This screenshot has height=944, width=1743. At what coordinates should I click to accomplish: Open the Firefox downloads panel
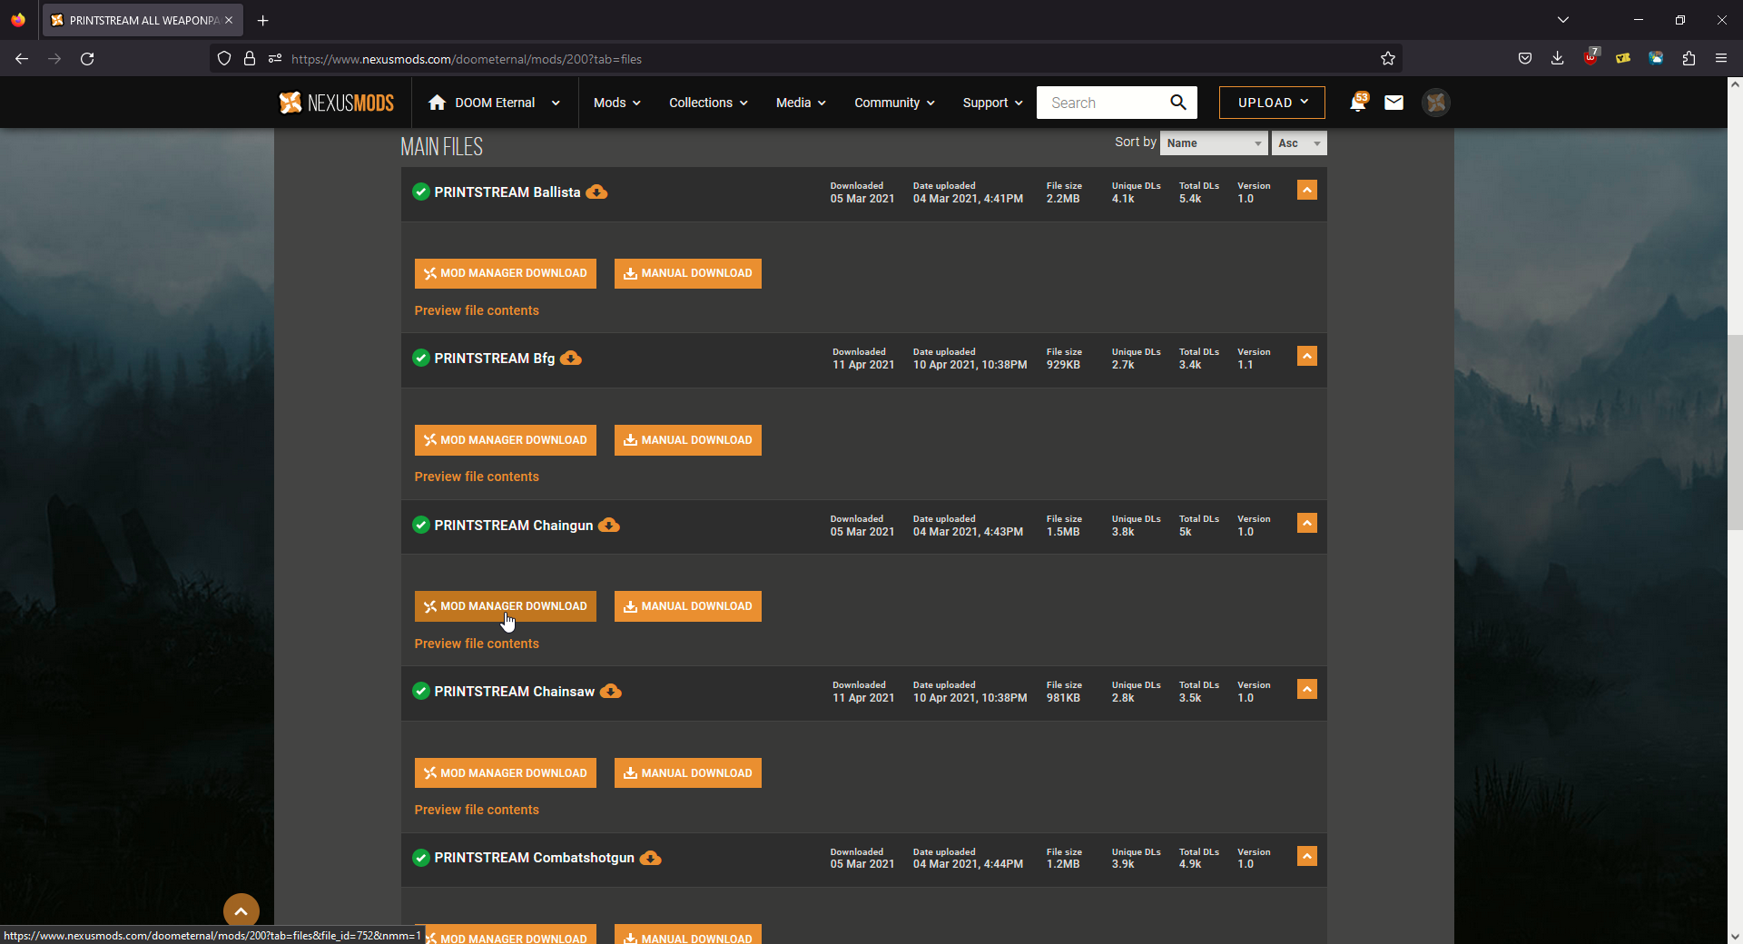(1558, 59)
